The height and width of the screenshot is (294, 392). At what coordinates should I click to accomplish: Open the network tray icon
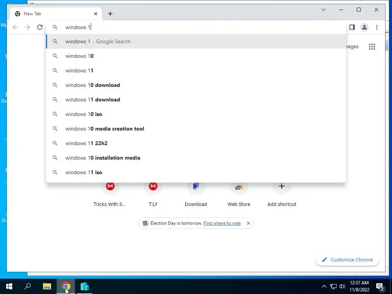[x=333, y=286]
